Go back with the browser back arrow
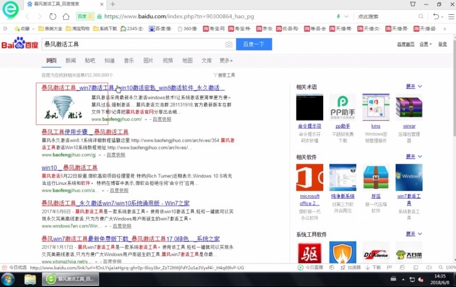This screenshot has height=287, width=456. (27, 17)
